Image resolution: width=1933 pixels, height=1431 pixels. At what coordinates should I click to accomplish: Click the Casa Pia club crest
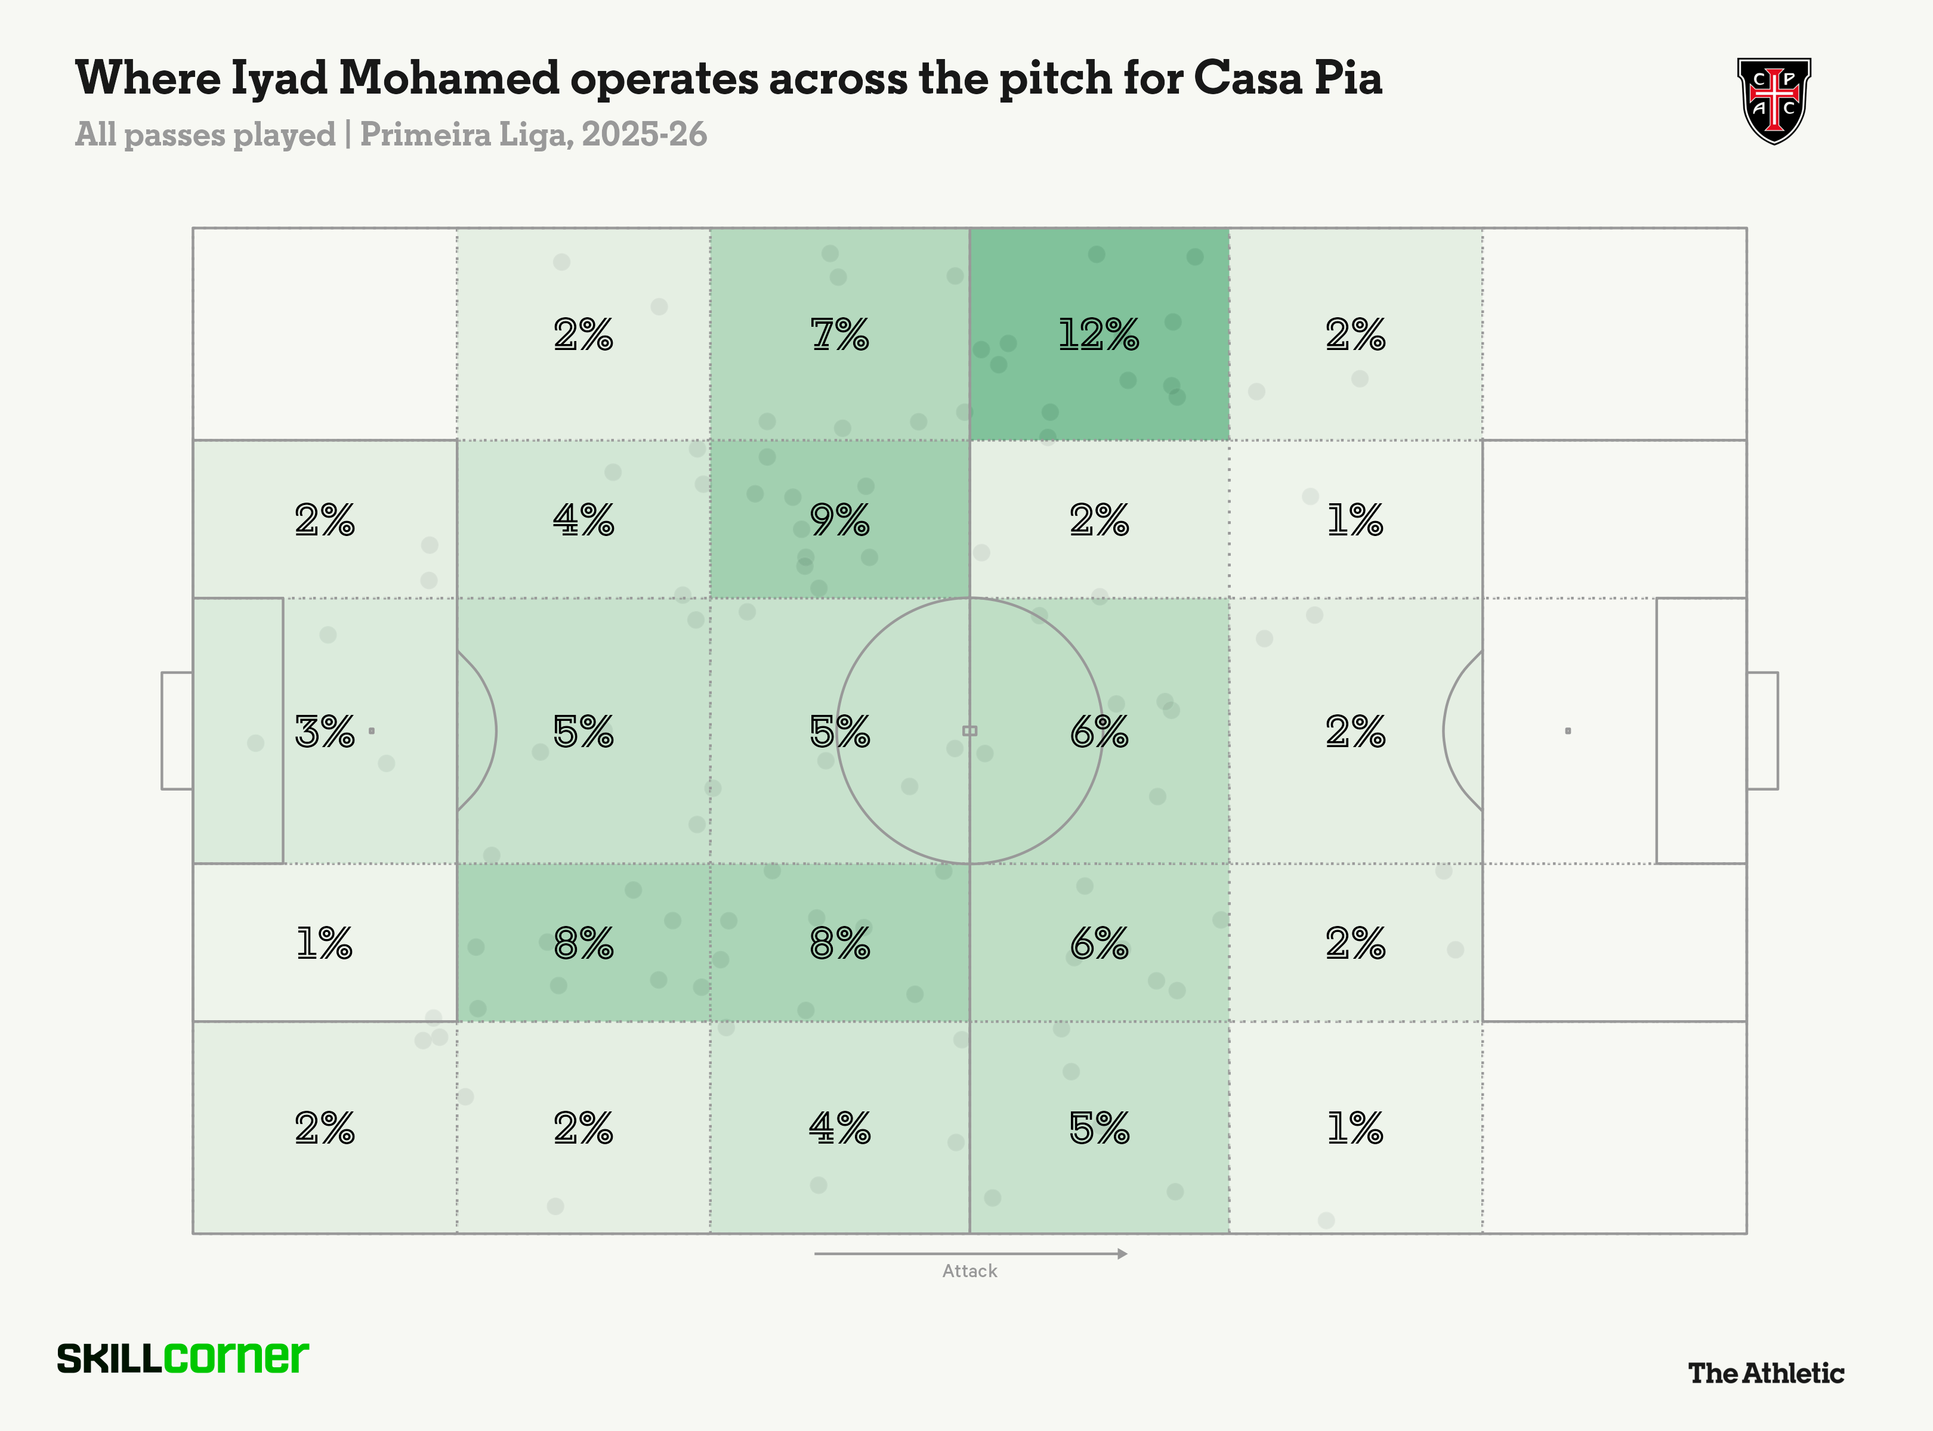tap(1774, 101)
